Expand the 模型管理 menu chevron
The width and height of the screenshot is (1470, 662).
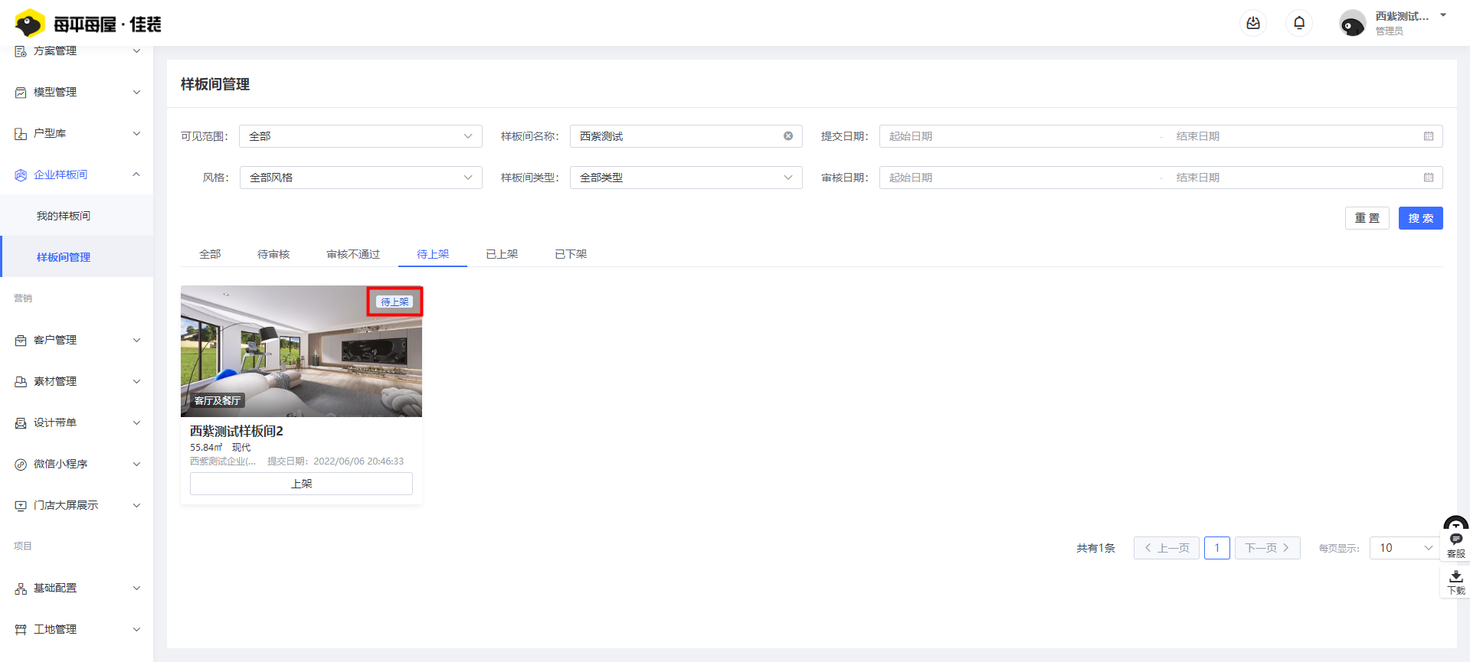pos(136,93)
